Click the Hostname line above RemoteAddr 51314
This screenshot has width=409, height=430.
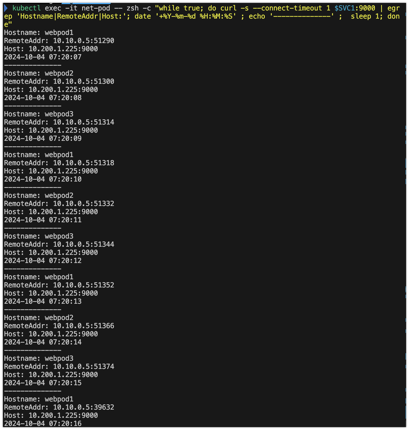(x=39, y=114)
